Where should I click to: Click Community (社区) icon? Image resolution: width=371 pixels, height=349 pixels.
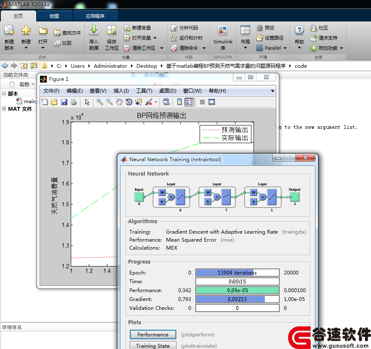pyautogui.click(x=313, y=28)
